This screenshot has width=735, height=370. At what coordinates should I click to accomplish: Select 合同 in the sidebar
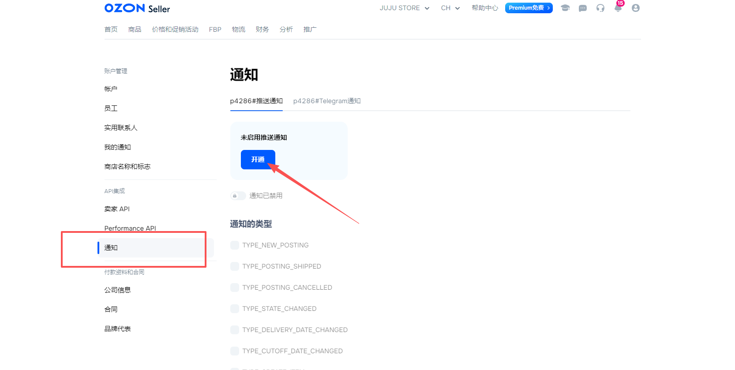[111, 310]
